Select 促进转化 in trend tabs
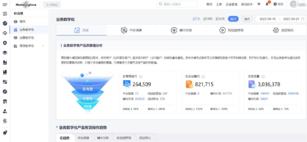This screenshot has height=142, width=307. pos(145,138)
